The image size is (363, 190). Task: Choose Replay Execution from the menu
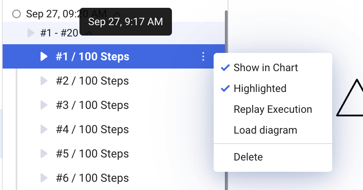click(273, 109)
